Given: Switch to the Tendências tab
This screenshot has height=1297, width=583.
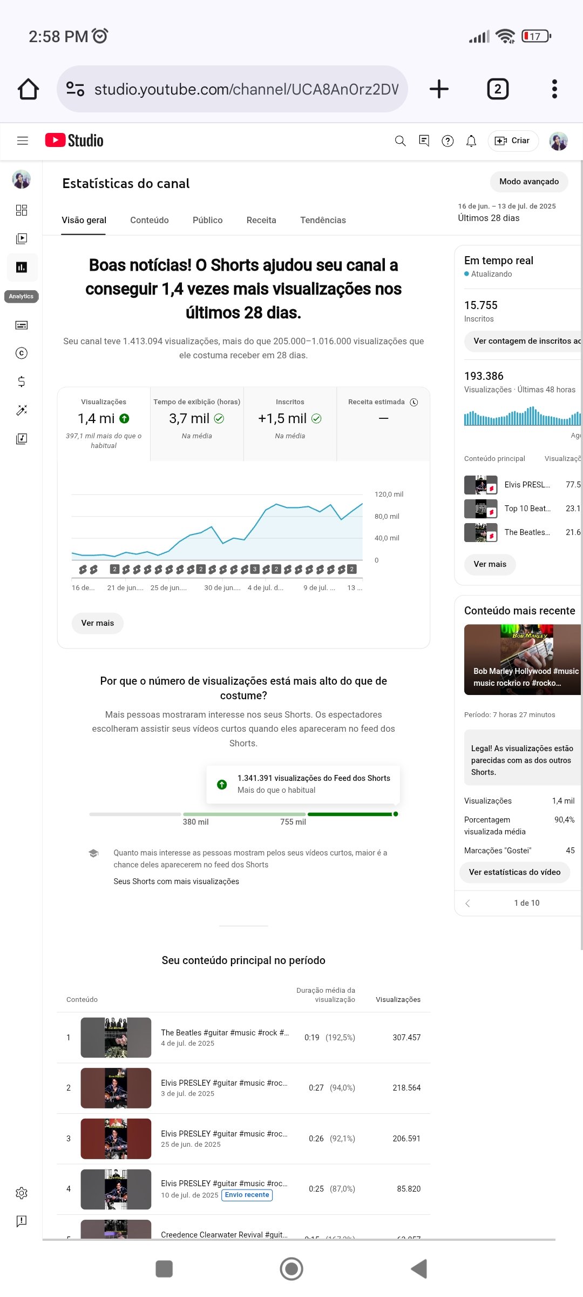Looking at the screenshot, I should (323, 220).
